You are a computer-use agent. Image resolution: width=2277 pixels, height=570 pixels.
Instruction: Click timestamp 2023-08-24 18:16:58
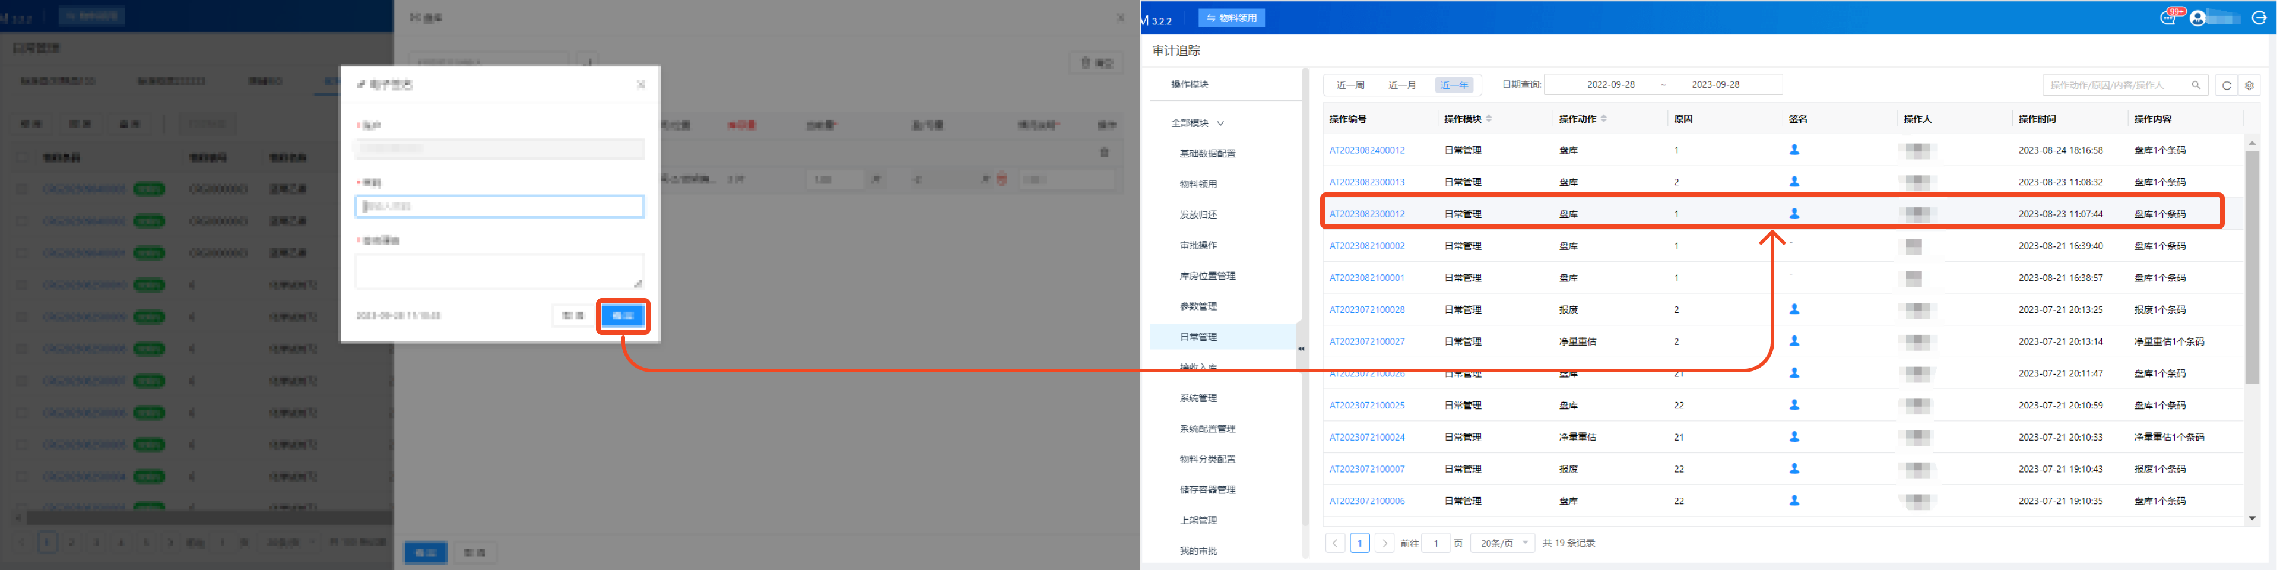(x=2060, y=150)
